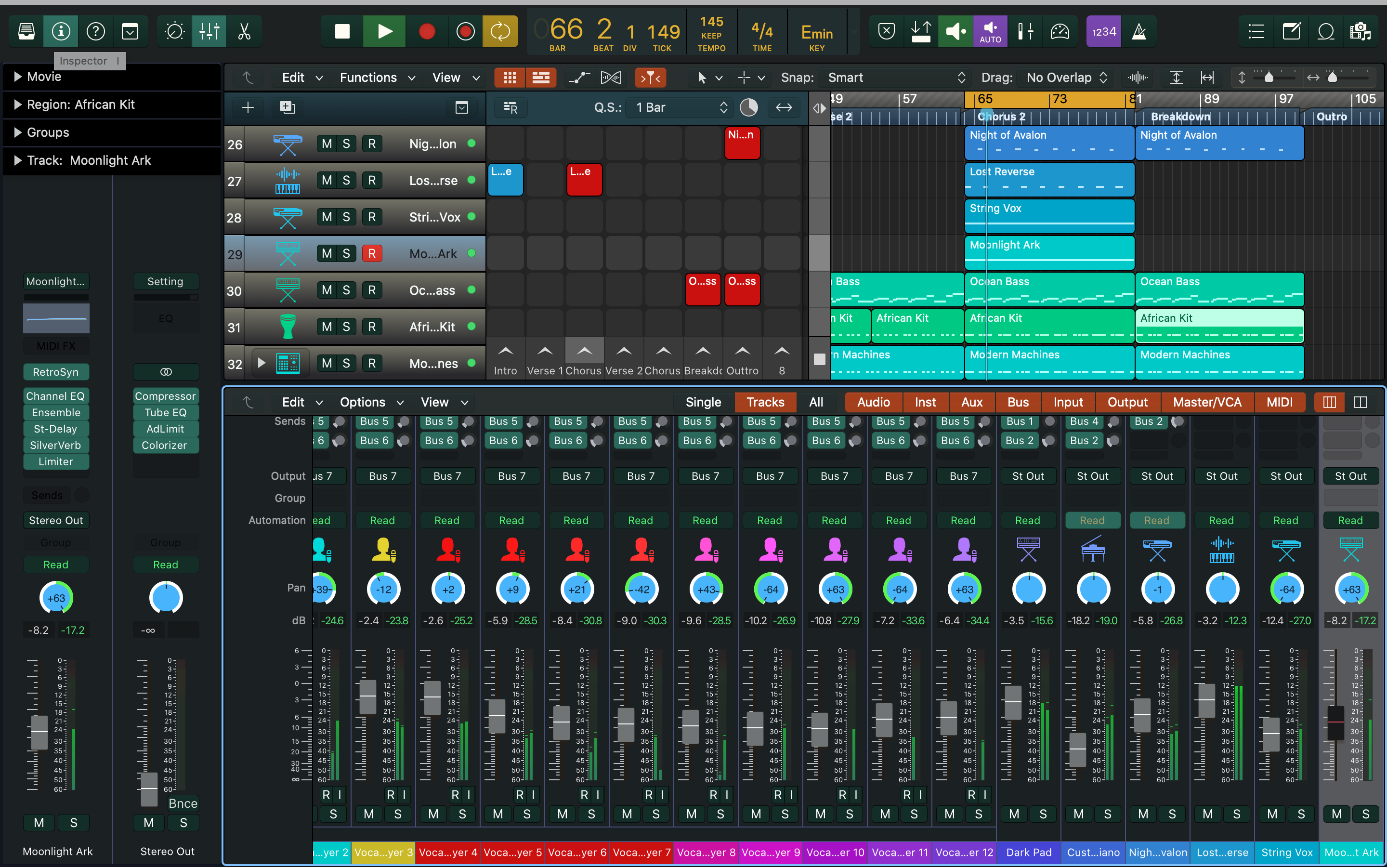
Task: Click the Metronome icon in control bar
Action: (x=1139, y=31)
